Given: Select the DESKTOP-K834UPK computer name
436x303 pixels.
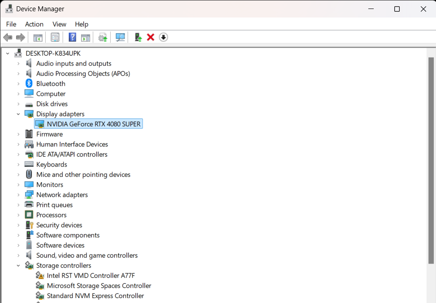Looking at the screenshot, I should pyautogui.click(x=53, y=53).
